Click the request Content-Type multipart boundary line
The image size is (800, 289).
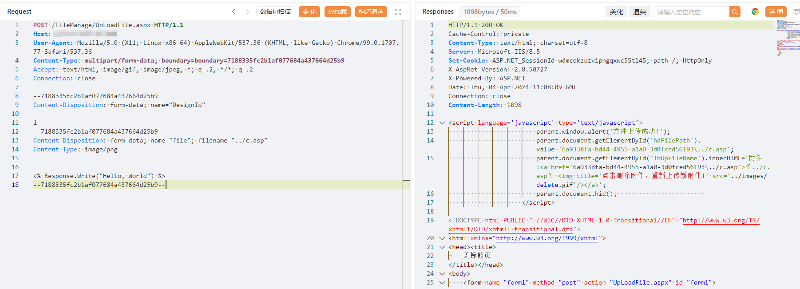189,61
